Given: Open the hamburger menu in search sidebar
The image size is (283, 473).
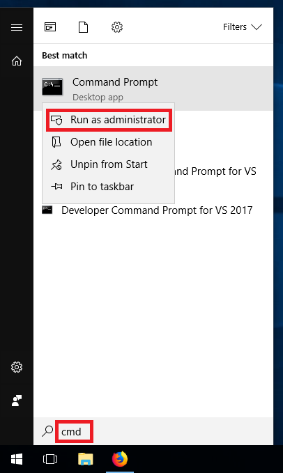Looking at the screenshot, I should (x=17, y=28).
